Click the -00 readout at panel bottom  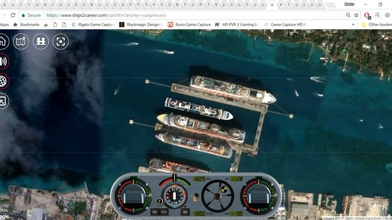click(236, 213)
